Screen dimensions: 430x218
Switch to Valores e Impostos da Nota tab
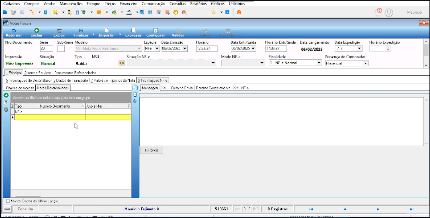point(113,80)
